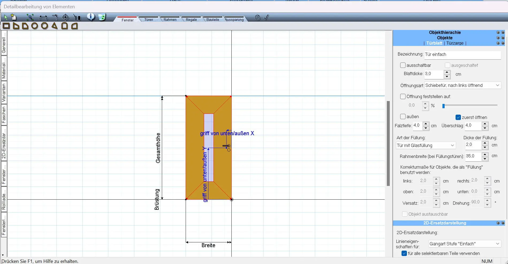The height and width of the screenshot is (264, 508).
Task: Switch to the Türen tab
Action: [149, 20]
